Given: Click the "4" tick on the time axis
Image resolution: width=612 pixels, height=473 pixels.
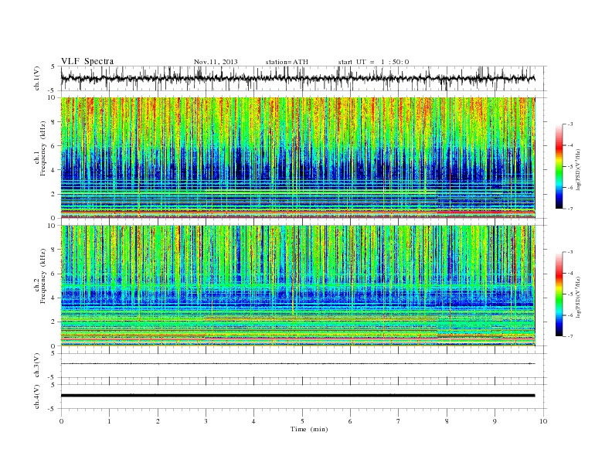Looking at the screenshot, I should click(x=254, y=421).
